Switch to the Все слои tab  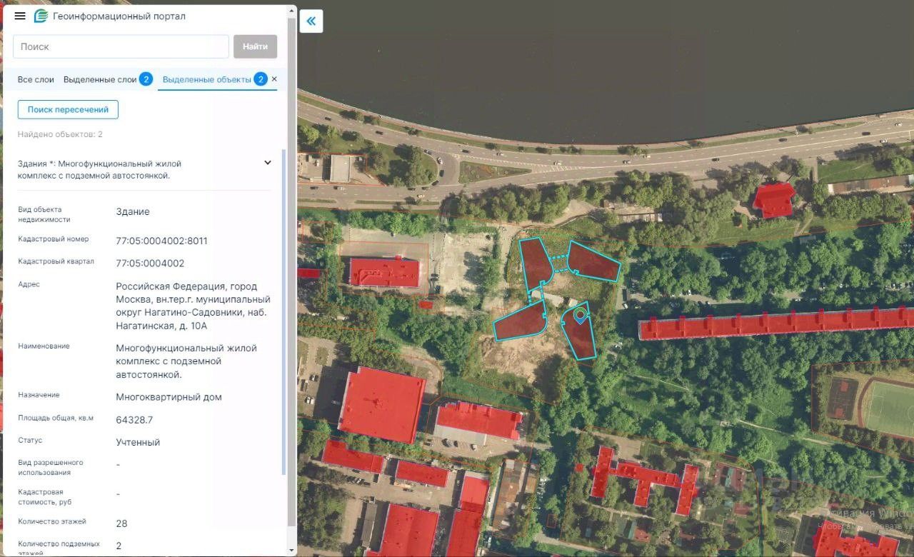36,79
